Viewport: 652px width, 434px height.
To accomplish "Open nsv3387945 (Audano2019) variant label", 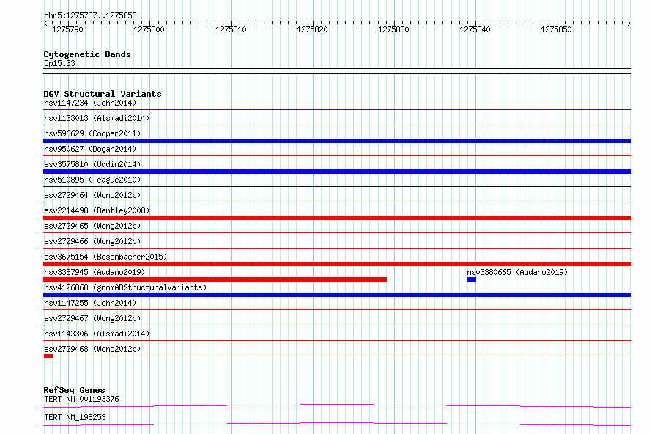I will [x=95, y=272].
